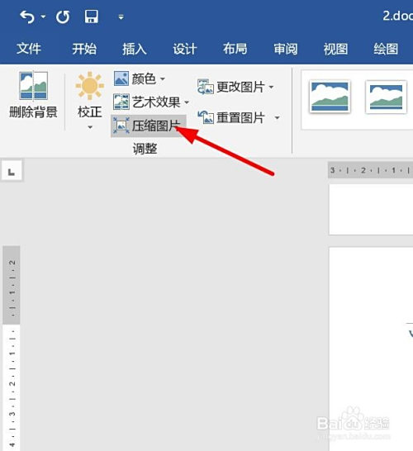Expand the 重置图片 dropdown arrow
This screenshot has height=451, width=413.
click(x=277, y=117)
